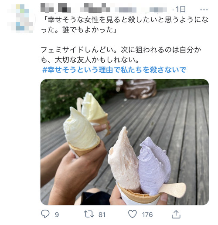Click the quoted text starting 「幸せそうな女性
The height and width of the screenshot is (225, 218).
click(x=125, y=25)
